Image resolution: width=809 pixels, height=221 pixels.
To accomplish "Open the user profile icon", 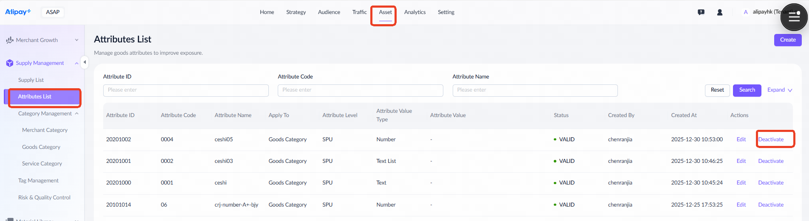I will 720,12.
